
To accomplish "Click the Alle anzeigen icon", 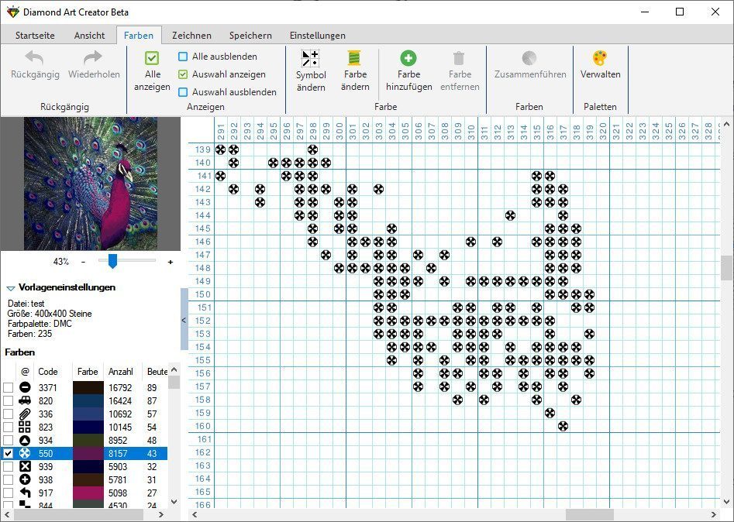I will pyautogui.click(x=152, y=58).
